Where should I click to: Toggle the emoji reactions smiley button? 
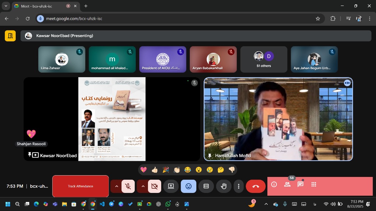pyautogui.click(x=188, y=186)
